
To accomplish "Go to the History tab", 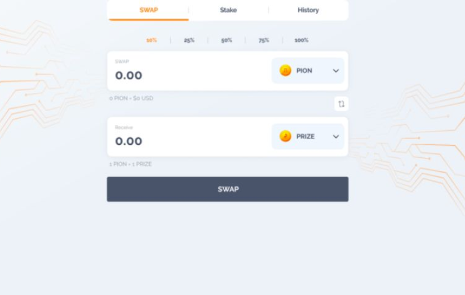I will click(x=308, y=10).
